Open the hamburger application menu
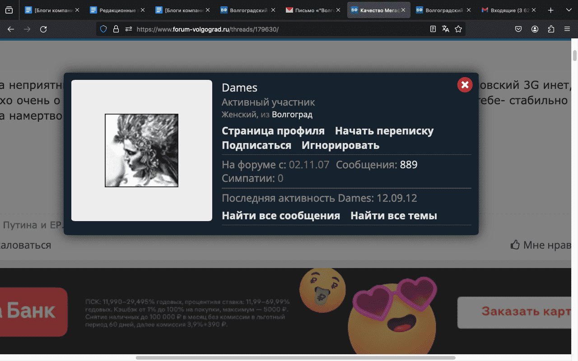This screenshot has height=361, width=578. pos(567,29)
